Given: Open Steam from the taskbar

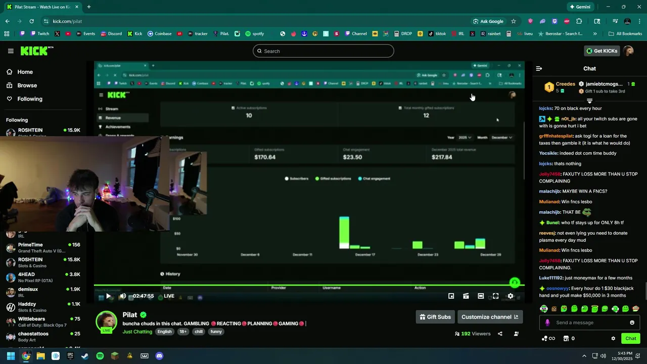Looking at the screenshot, I should click(85, 356).
